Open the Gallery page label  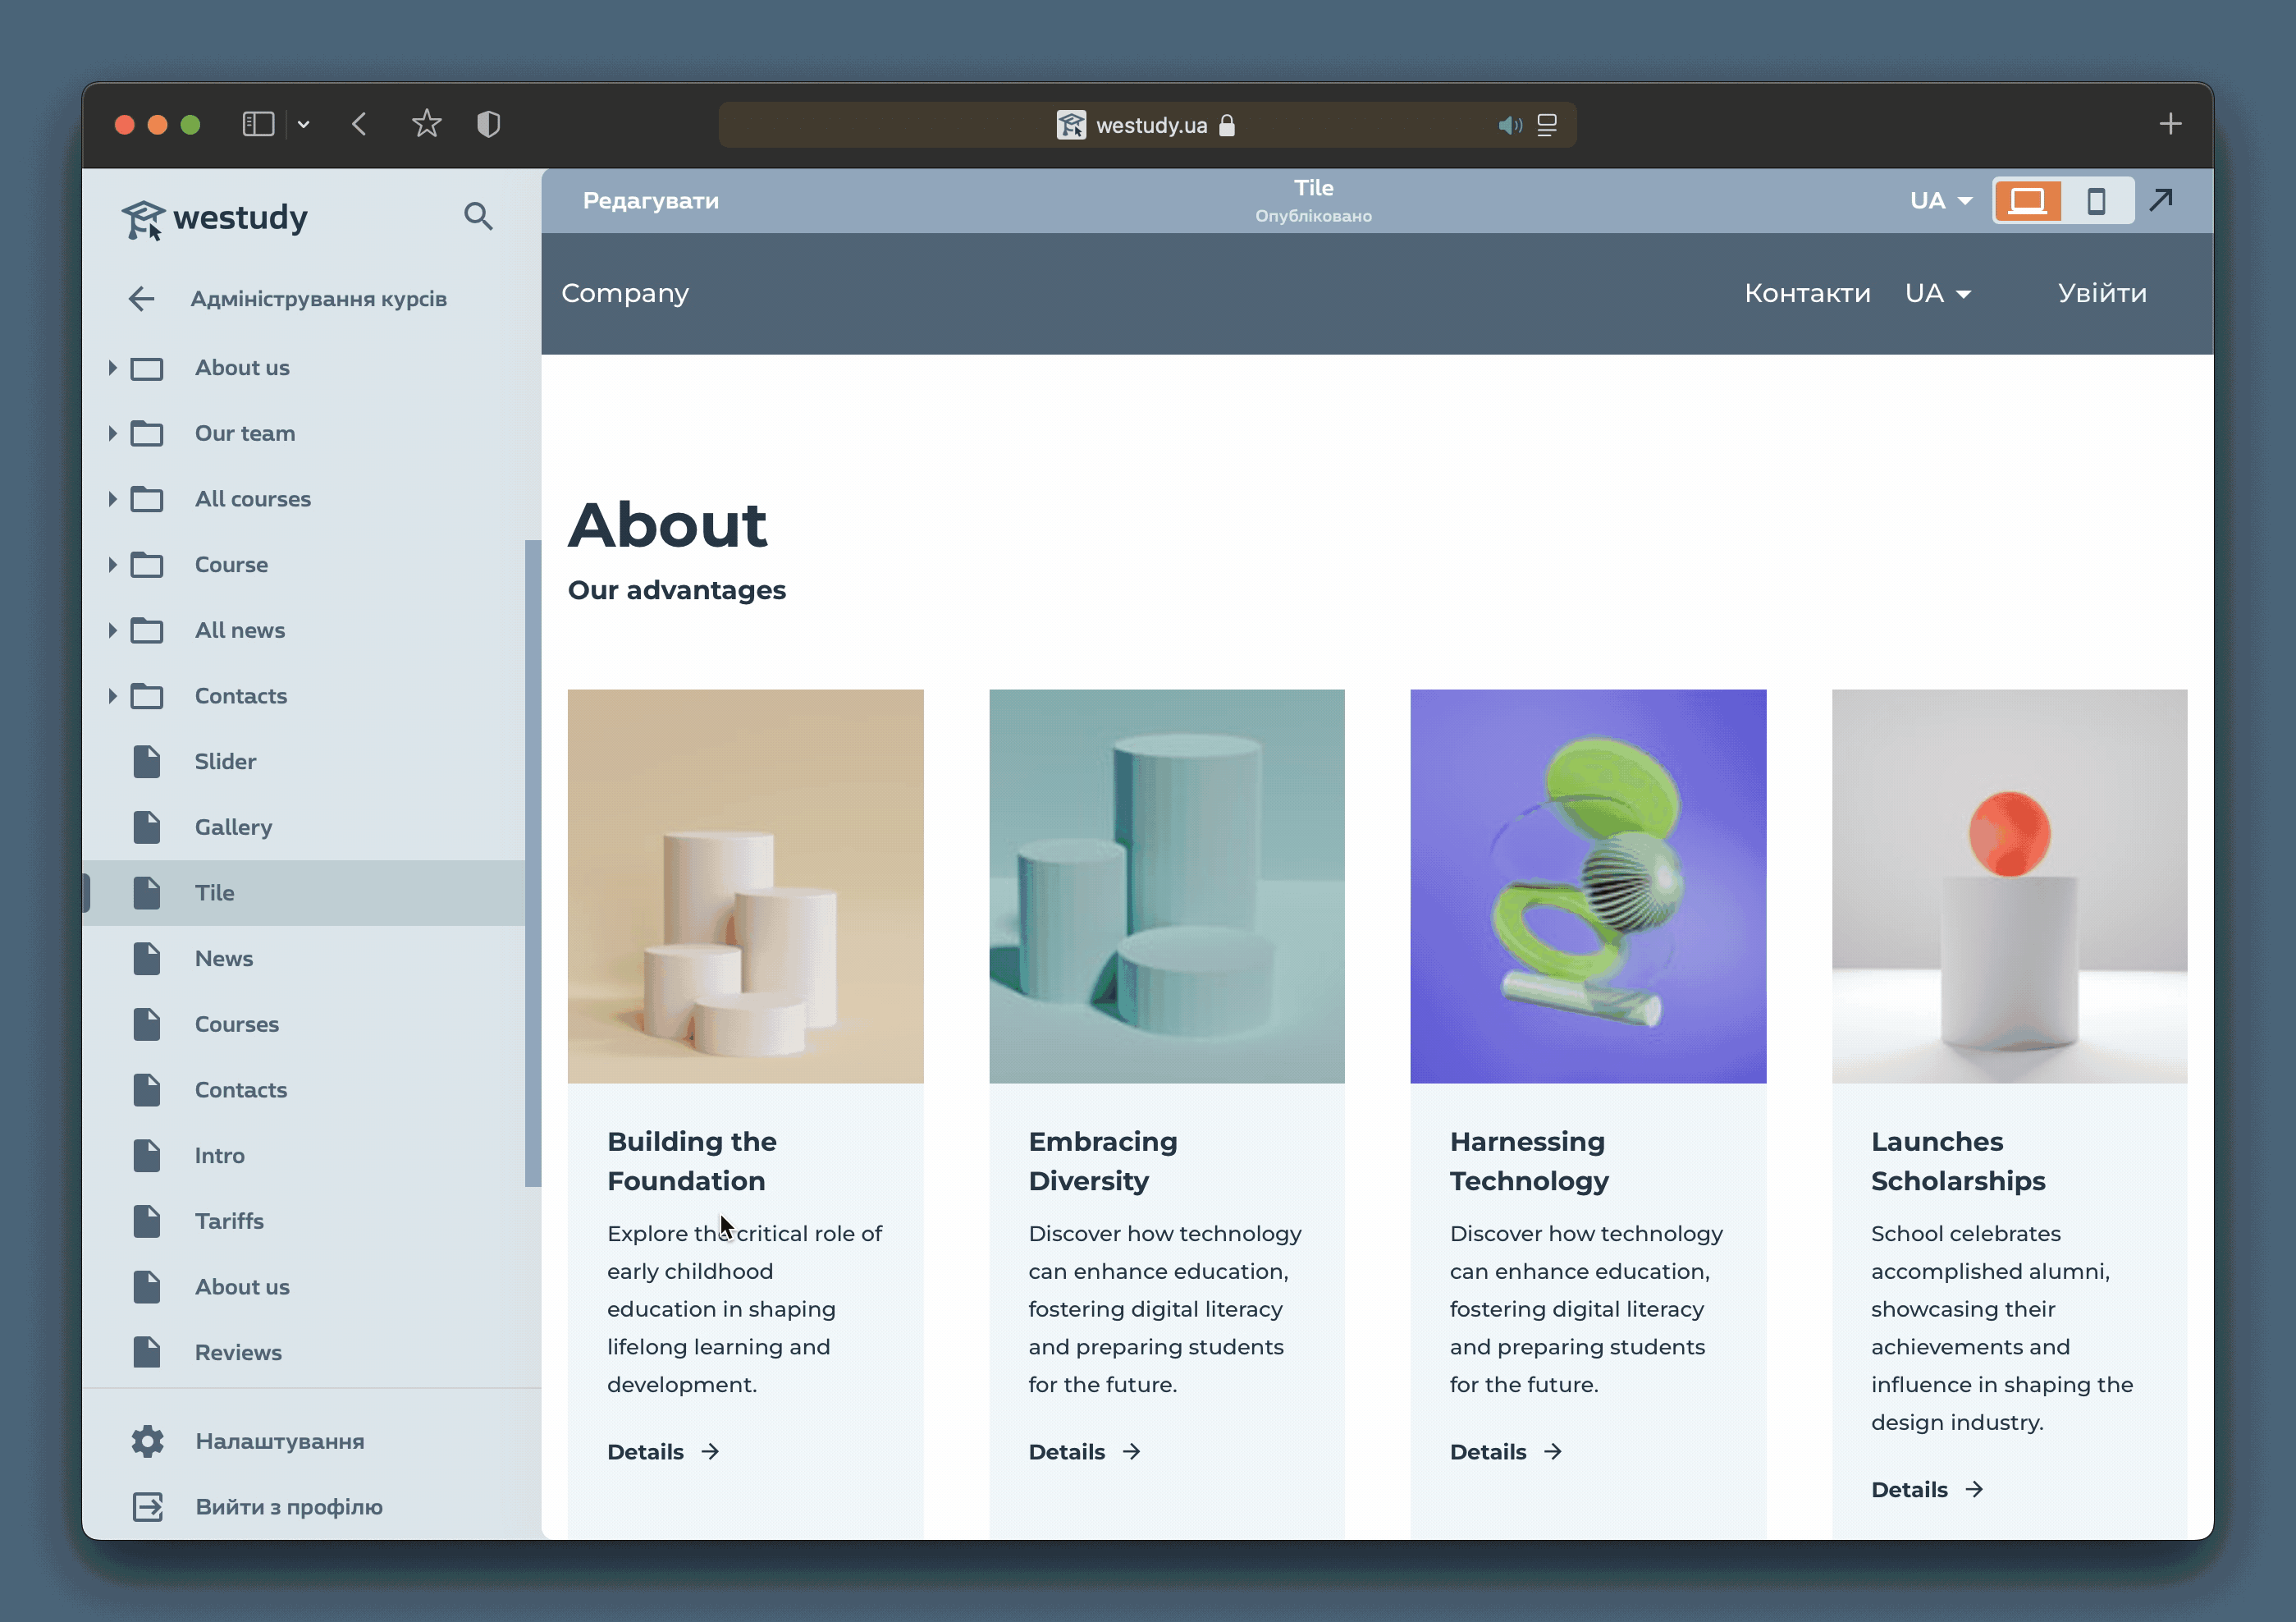pos(233,827)
